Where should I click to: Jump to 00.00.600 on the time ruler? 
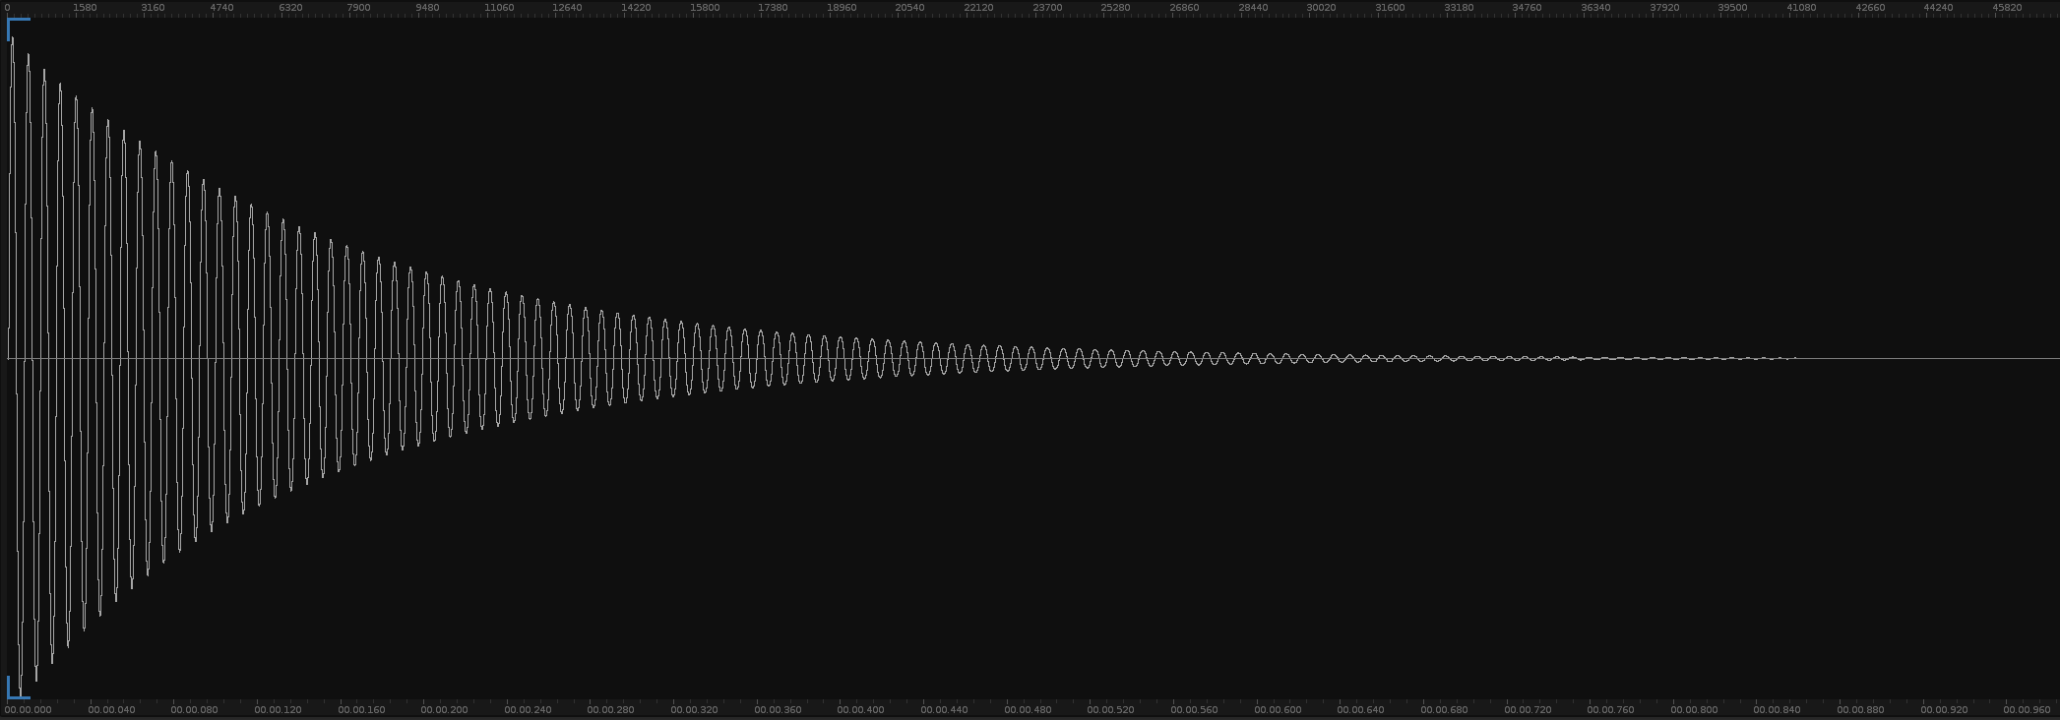1278,709
